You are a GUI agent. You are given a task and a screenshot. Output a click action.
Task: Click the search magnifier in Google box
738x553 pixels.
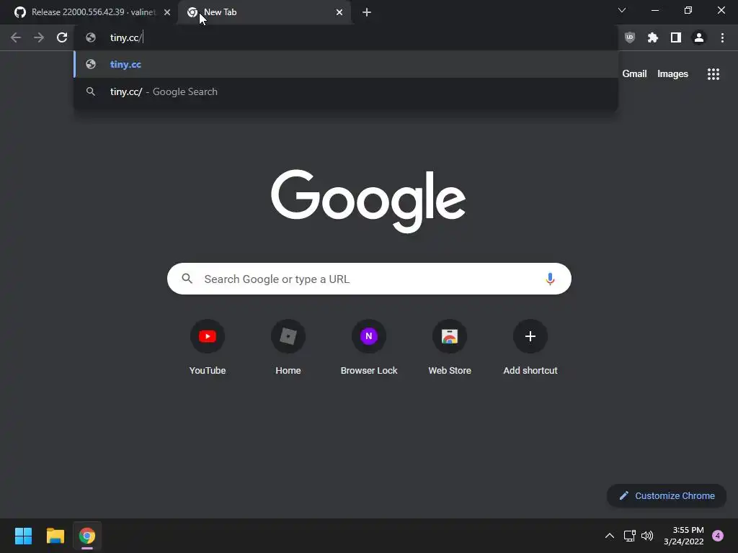point(187,279)
